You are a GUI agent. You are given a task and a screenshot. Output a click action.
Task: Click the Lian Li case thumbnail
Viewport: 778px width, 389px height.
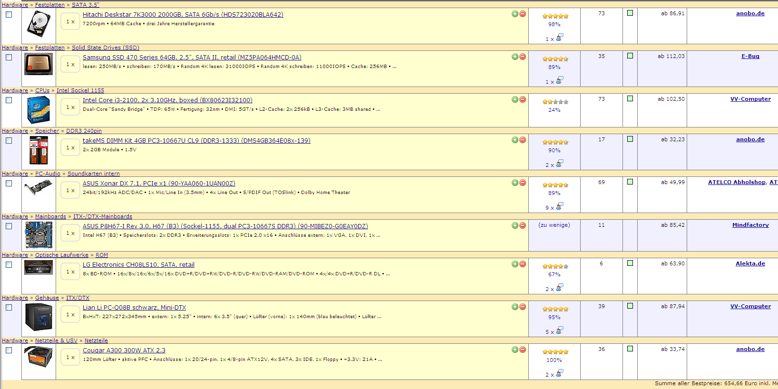click(x=39, y=317)
